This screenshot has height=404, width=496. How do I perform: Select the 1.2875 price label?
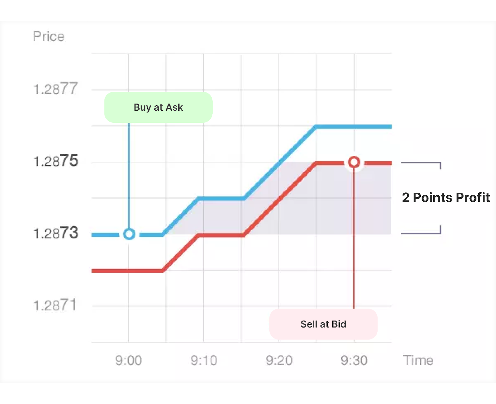pos(56,161)
